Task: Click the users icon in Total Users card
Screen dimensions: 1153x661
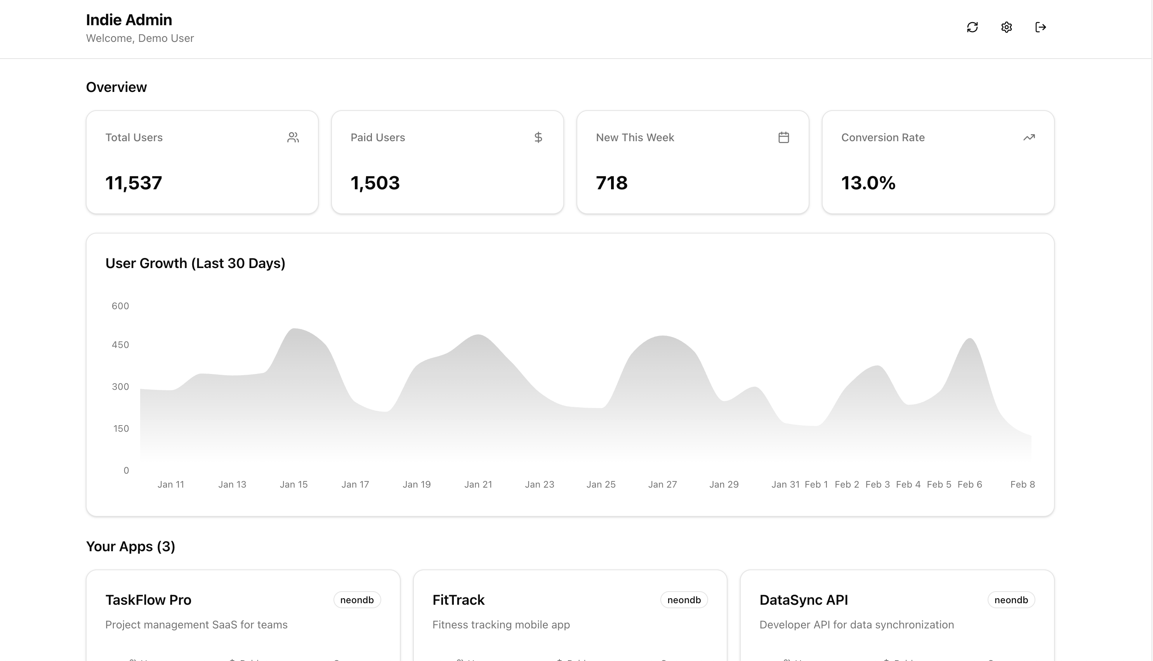Action: 293,138
